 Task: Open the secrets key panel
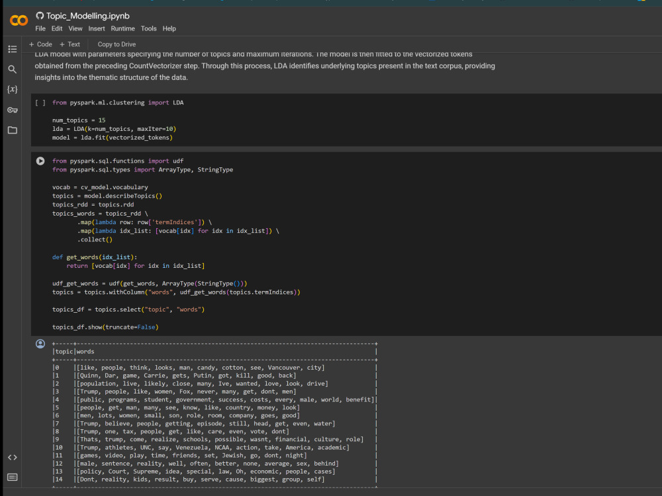[x=12, y=110]
